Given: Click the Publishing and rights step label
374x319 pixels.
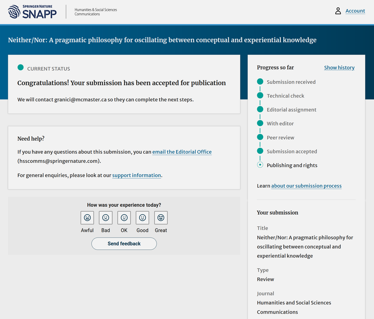Looking at the screenshot, I should click(x=292, y=165).
